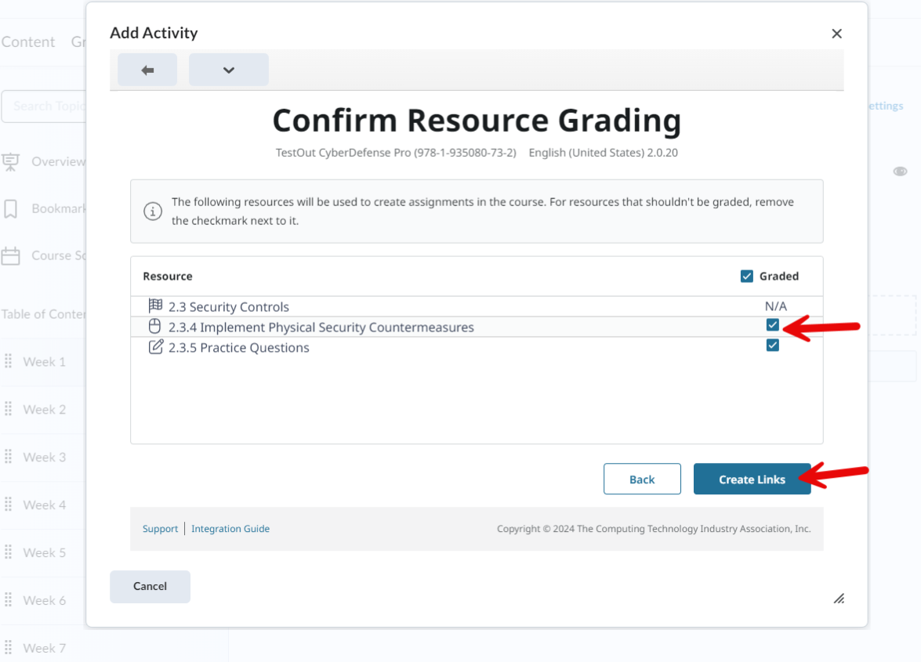Open the Content tab
Screen dimensions: 921x662
point(28,42)
